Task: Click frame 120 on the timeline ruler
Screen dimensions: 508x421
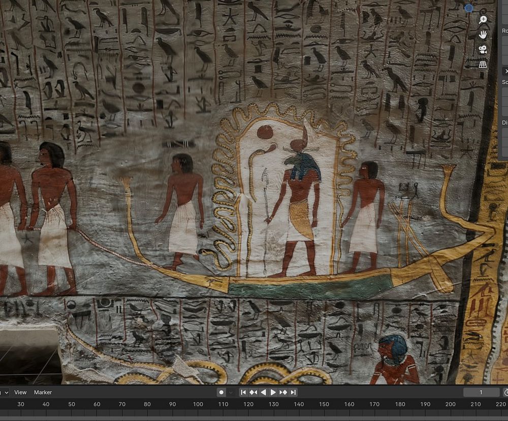Action: click(248, 404)
